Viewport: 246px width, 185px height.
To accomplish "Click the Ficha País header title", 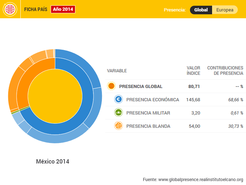I will (x=36, y=10).
